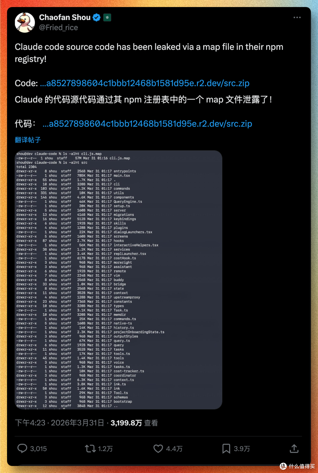Click 'cost-tracker.ts' in the listing
Image resolution: width=318 pixels, height=473 pixels.
point(129,371)
